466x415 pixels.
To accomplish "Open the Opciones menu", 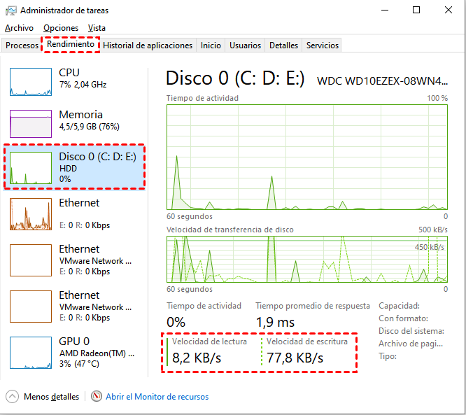I will pyautogui.click(x=61, y=28).
